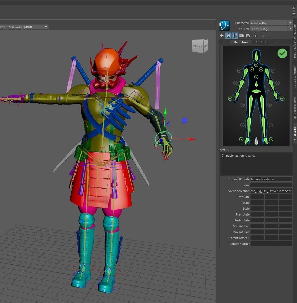This screenshot has width=297, height=303.
Task: Select the white reference bone between feet
Action: (256, 141)
